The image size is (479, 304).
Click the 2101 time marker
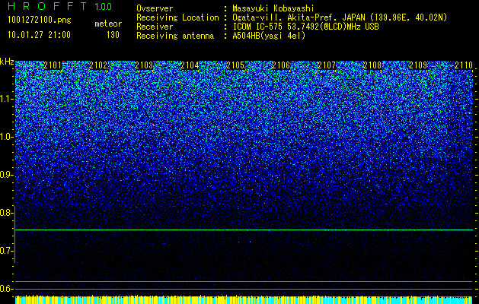[53, 65]
